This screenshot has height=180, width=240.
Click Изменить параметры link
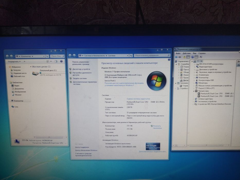(157, 127)
